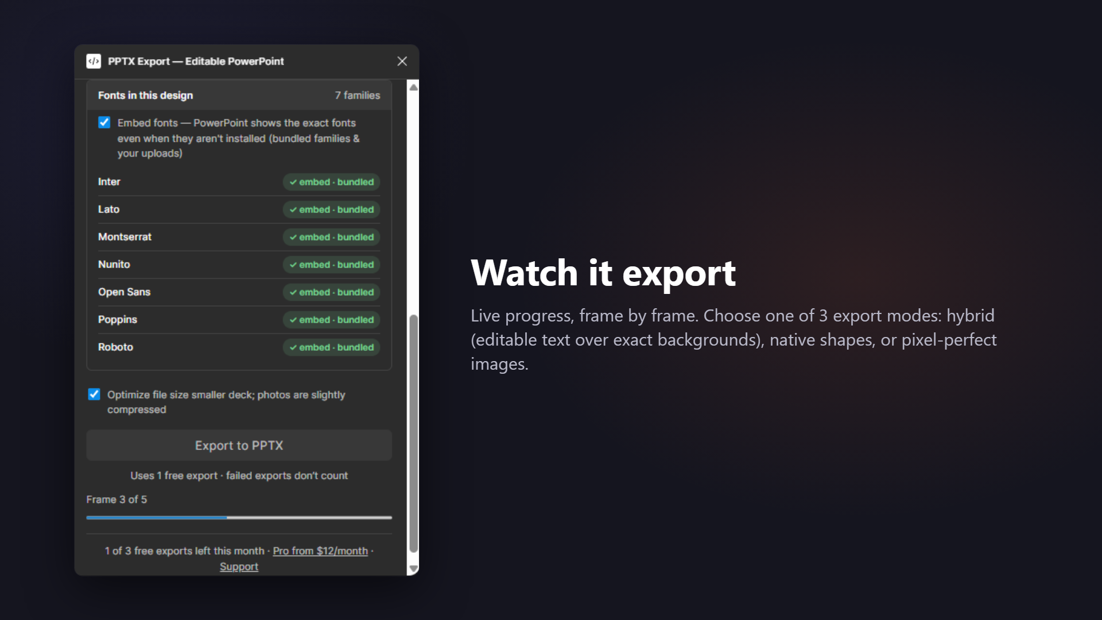Viewport: 1102px width, 620px height.
Task: Click the Nunito embed bundled badge
Action: click(x=331, y=265)
